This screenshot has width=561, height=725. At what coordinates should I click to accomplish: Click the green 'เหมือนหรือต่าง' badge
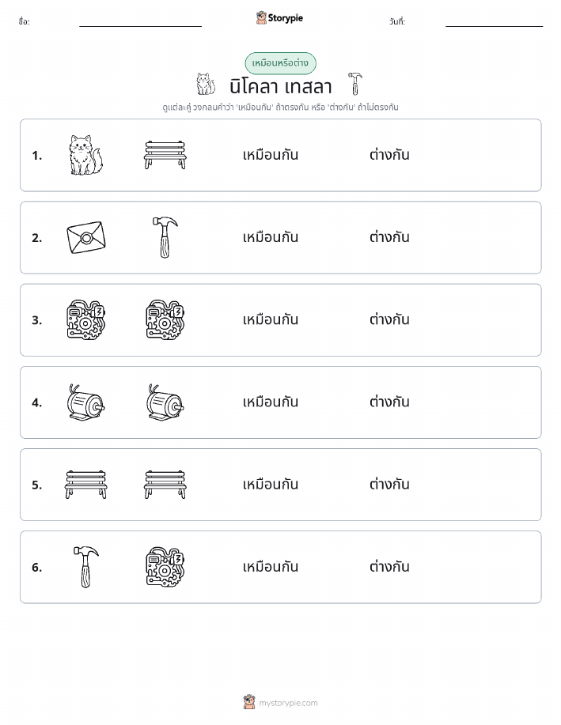(x=280, y=63)
